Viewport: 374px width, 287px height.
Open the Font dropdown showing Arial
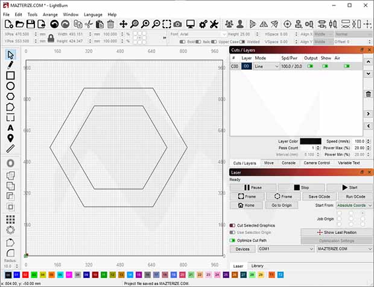tap(203, 34)
